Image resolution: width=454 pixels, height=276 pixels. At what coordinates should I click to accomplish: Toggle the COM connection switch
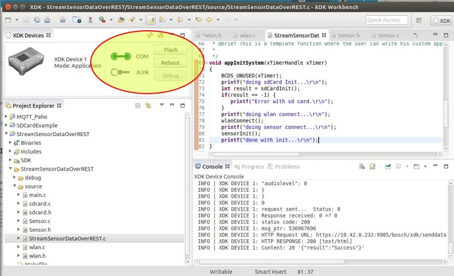point(121,56)
